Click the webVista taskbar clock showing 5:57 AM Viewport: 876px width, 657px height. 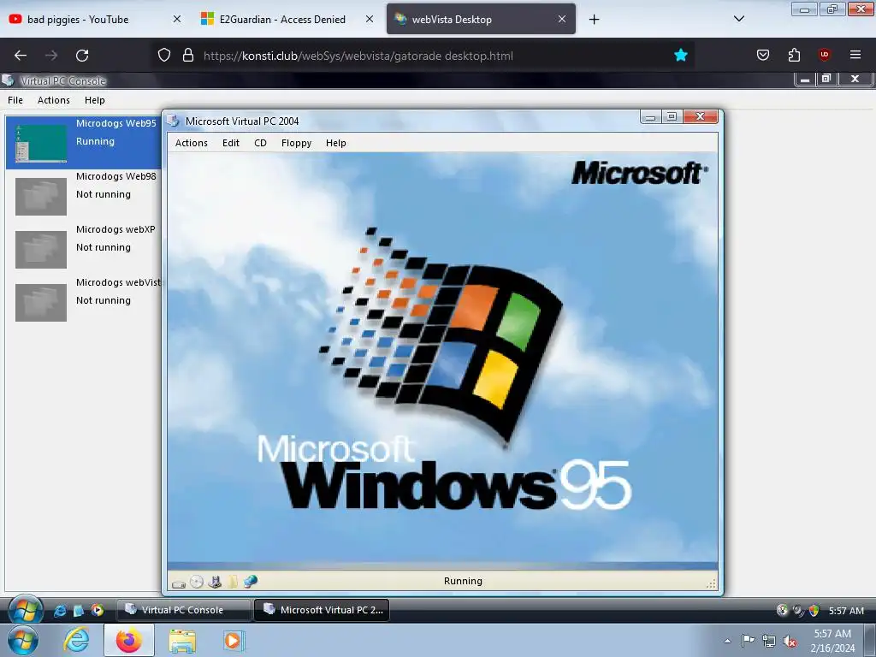click(846, 611)
